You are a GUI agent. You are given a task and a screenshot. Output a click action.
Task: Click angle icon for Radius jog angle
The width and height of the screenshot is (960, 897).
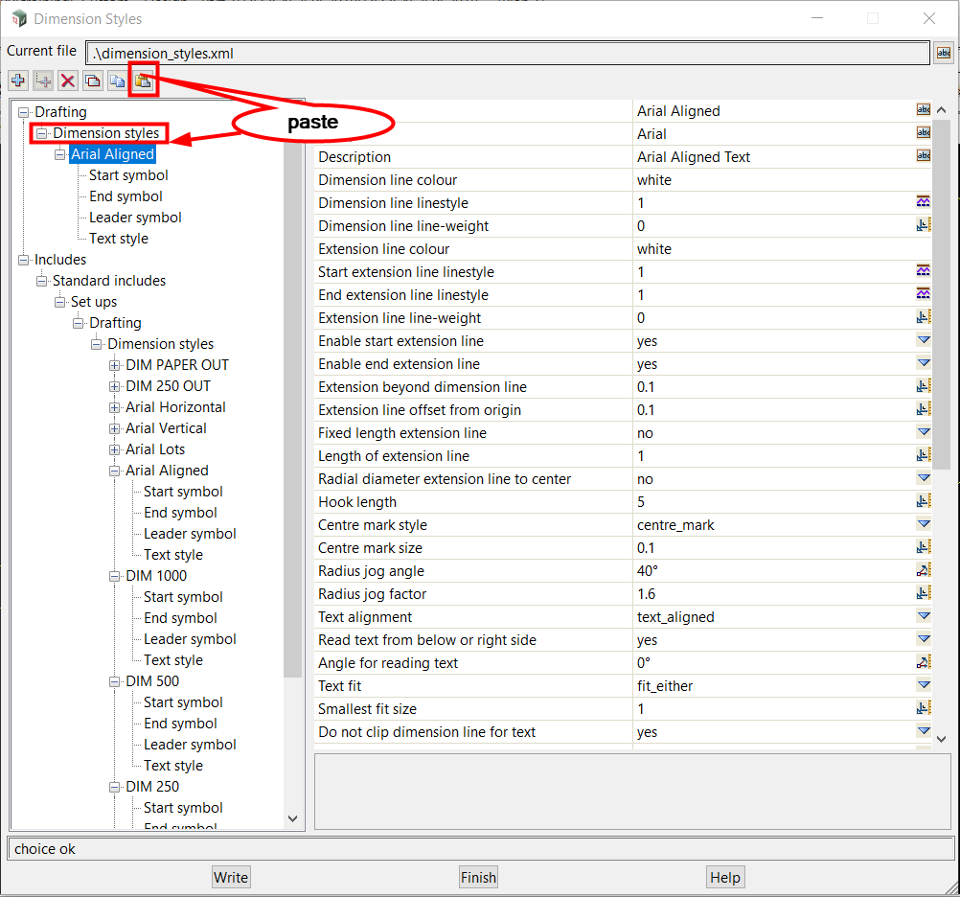923,571
